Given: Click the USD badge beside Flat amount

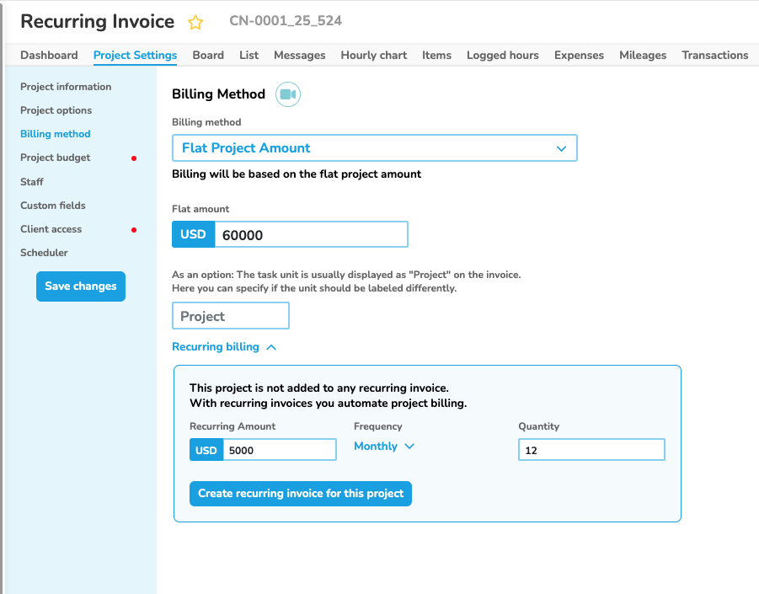Looking at the screenshot, I should [x=193, y=234].
